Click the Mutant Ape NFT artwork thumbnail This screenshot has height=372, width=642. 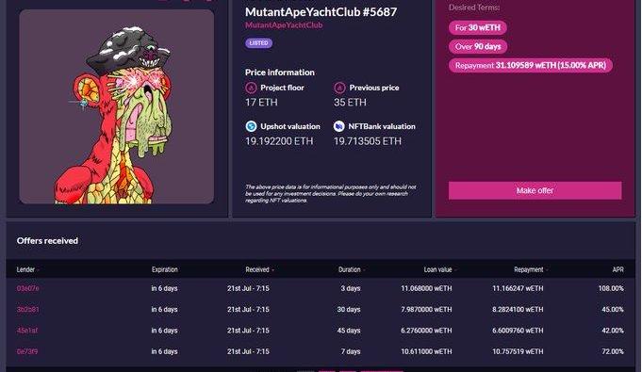coord(116,106)
